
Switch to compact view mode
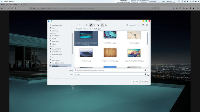(x=94, y=25)
